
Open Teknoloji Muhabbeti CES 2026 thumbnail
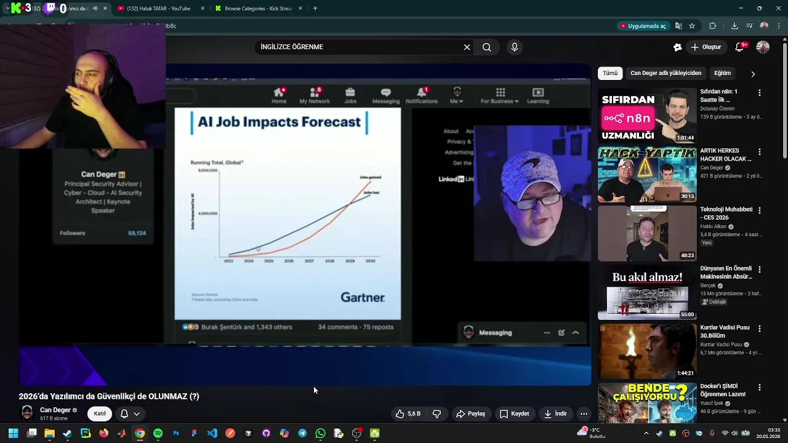click(x=647, y=234)
